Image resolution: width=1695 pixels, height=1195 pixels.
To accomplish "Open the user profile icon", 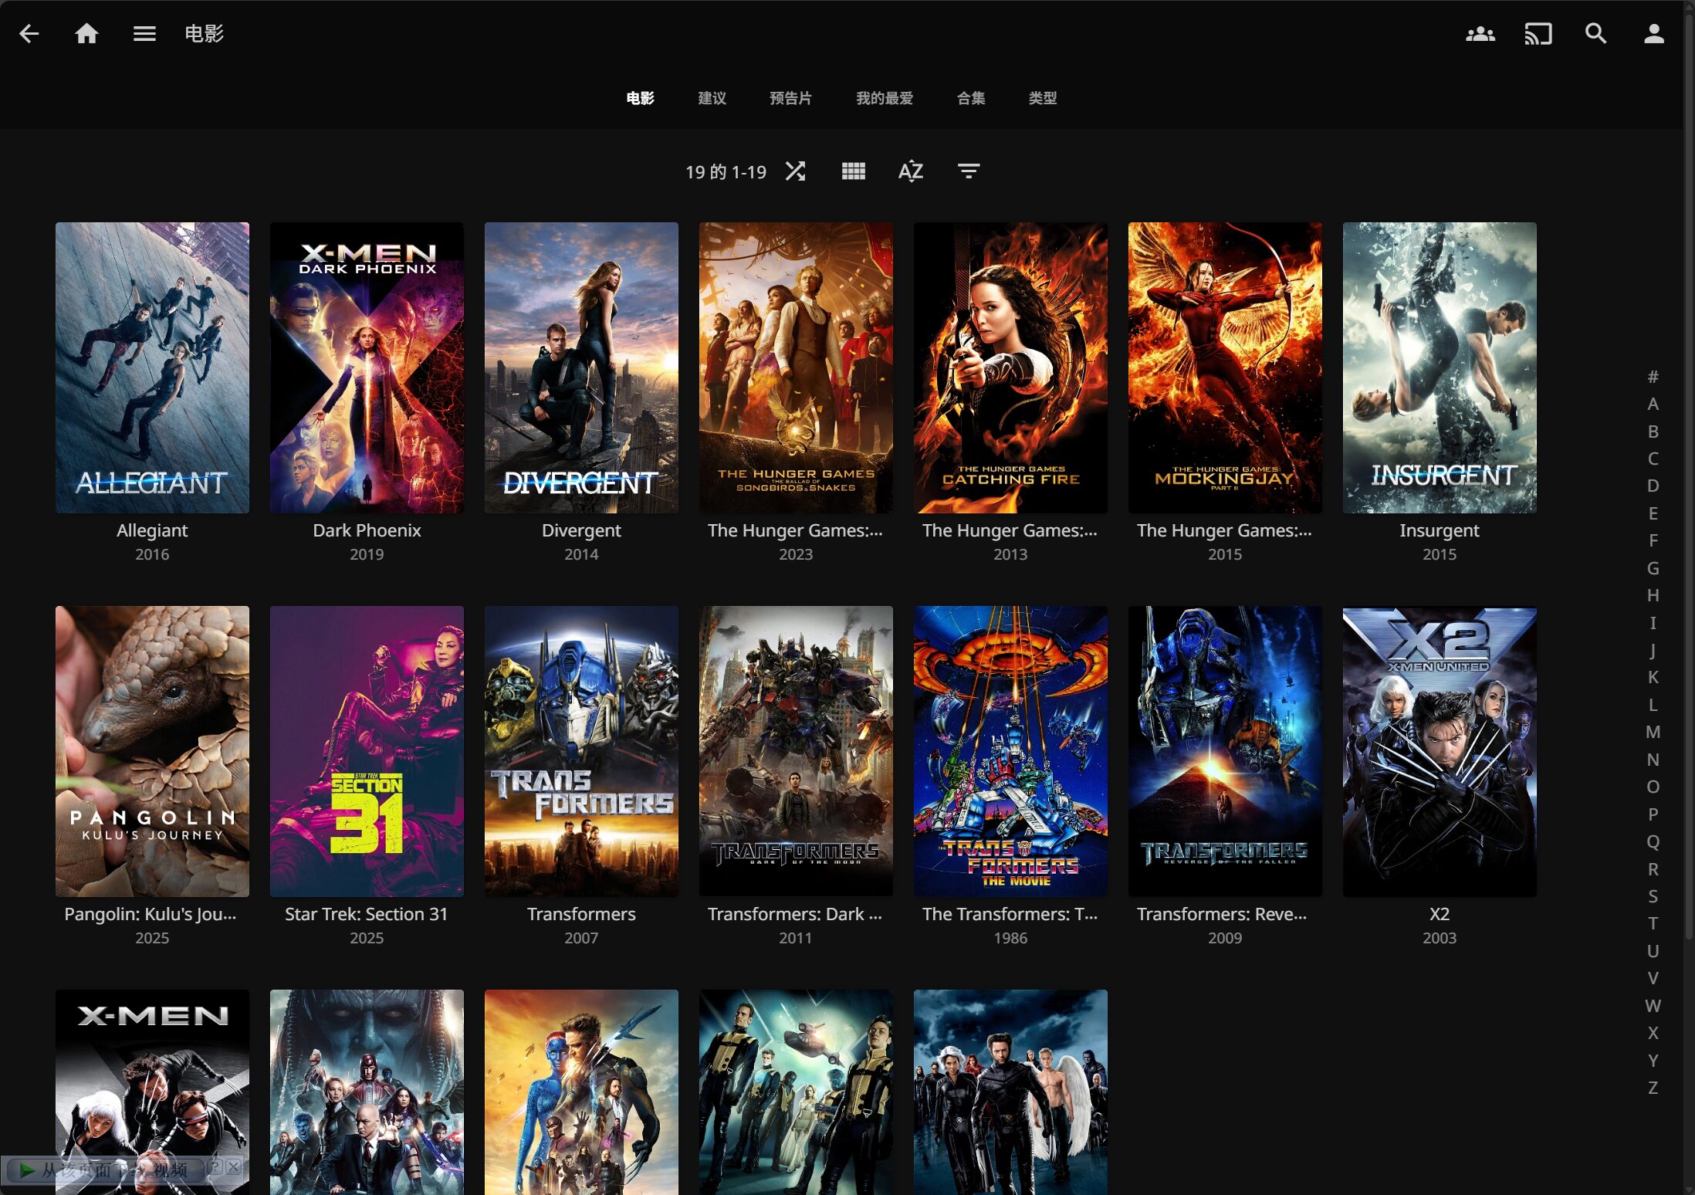I will pyautogui.click(x=1653, y=33).
